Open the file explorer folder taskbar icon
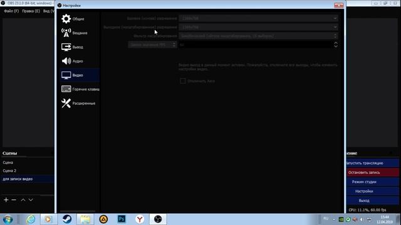The image size is (401, 225). [x=85, y=219]
